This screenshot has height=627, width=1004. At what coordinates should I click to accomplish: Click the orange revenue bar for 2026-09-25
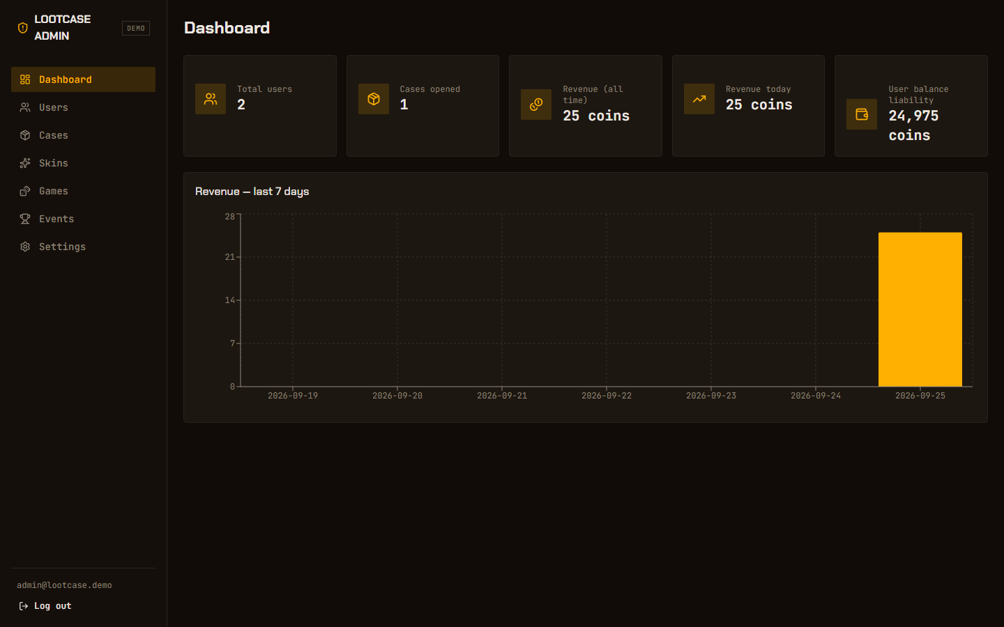(x=920, y=309)
